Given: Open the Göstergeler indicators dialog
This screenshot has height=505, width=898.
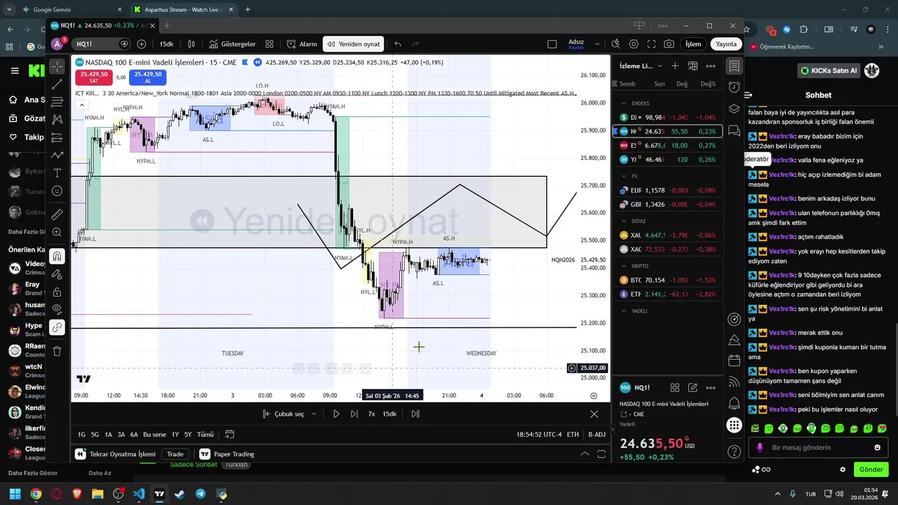Looking at the screenshot, I should pyautogui.click(x=232, y=43).
